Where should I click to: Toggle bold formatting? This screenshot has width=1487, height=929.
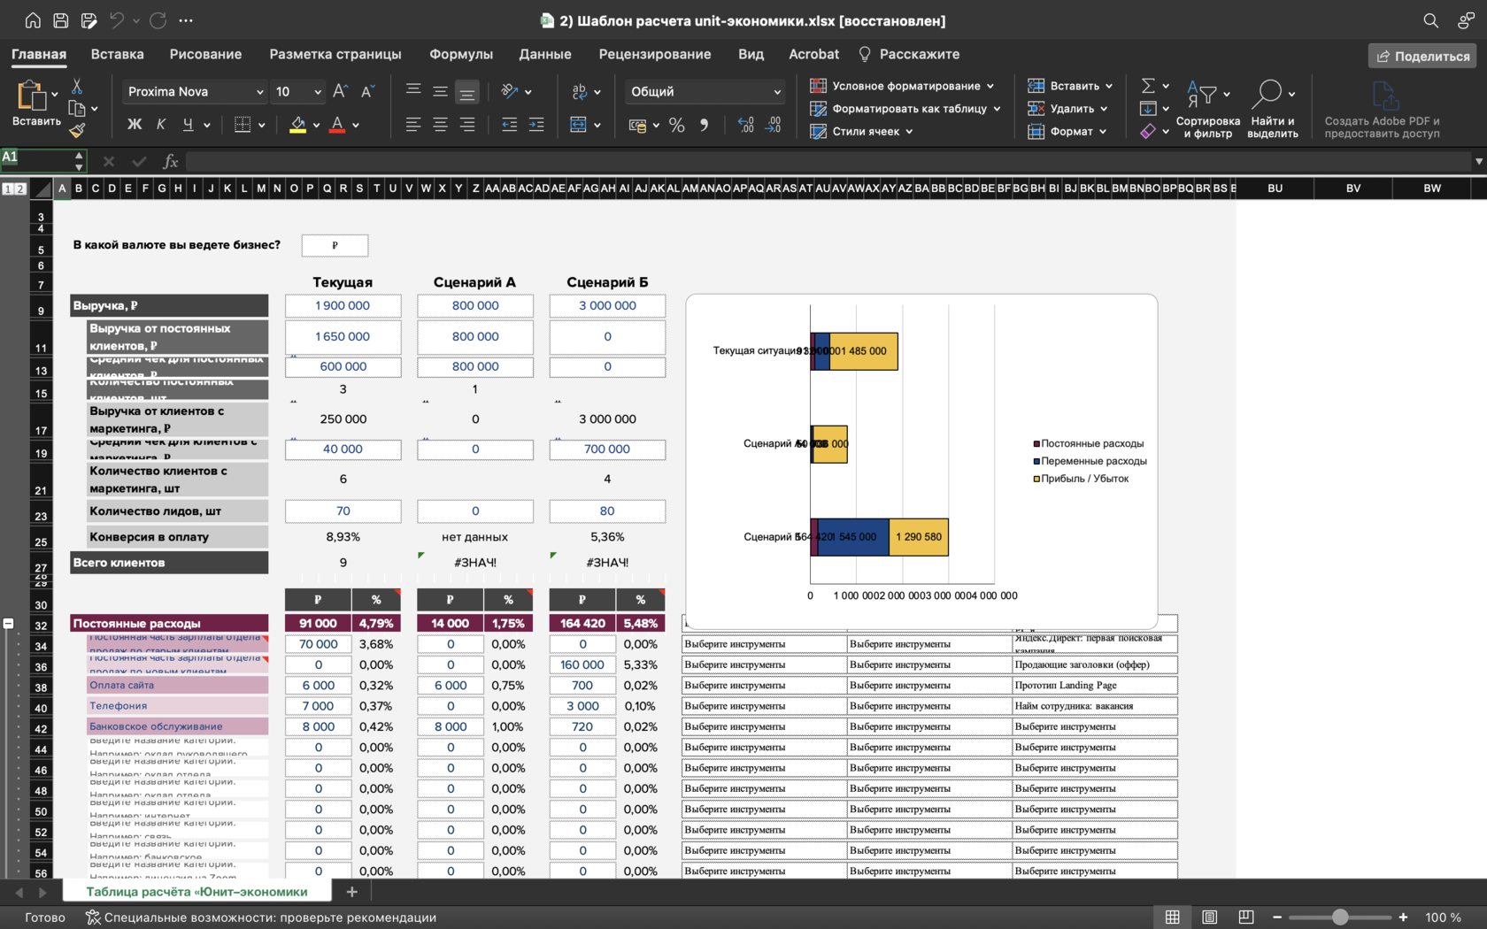click(x=135, y=125)
